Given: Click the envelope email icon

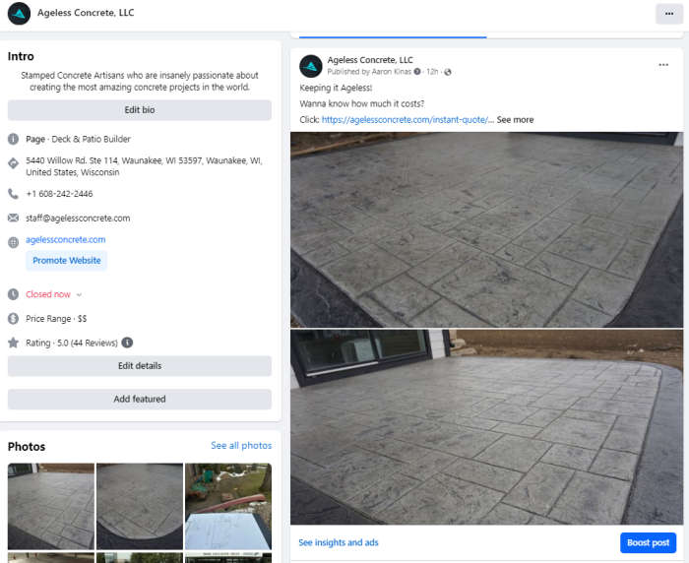Looking at the screenshot, I should [x=13, y=218].
